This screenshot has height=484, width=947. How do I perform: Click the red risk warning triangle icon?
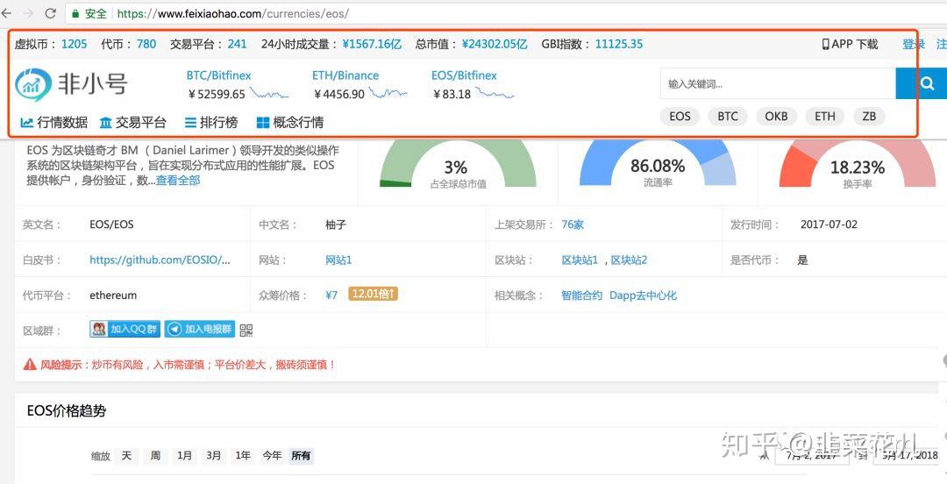30,365
